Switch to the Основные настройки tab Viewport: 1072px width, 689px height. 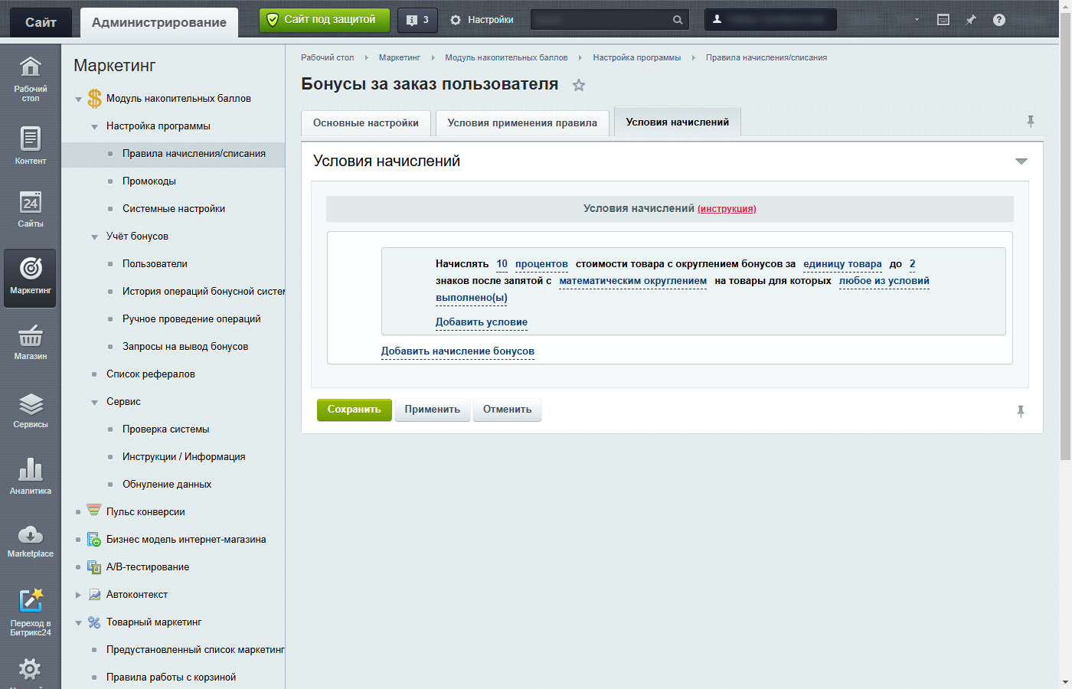pyautogui.click(x=366, y=123)
